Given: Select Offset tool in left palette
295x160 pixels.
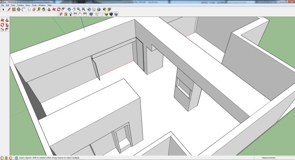Looking at the screenshot, I should [x=7, y=29].
